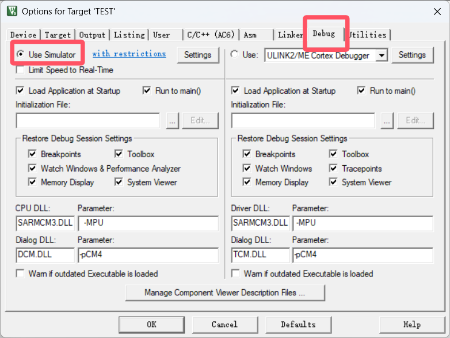Toggle Watch Windows & Performance Analyzer
Screen dimensions: 450x338
(32, 168)
